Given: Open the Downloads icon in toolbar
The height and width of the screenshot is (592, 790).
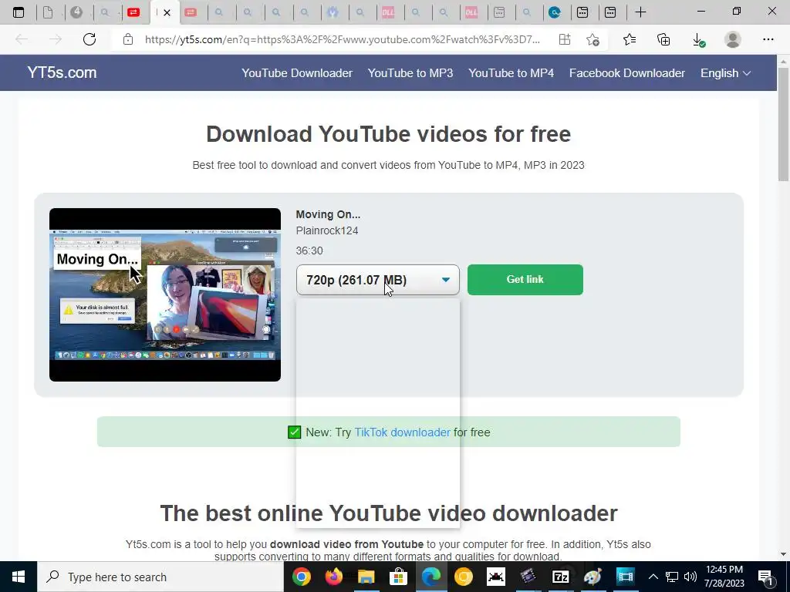Looking at the screenshot, I should 698,40.
